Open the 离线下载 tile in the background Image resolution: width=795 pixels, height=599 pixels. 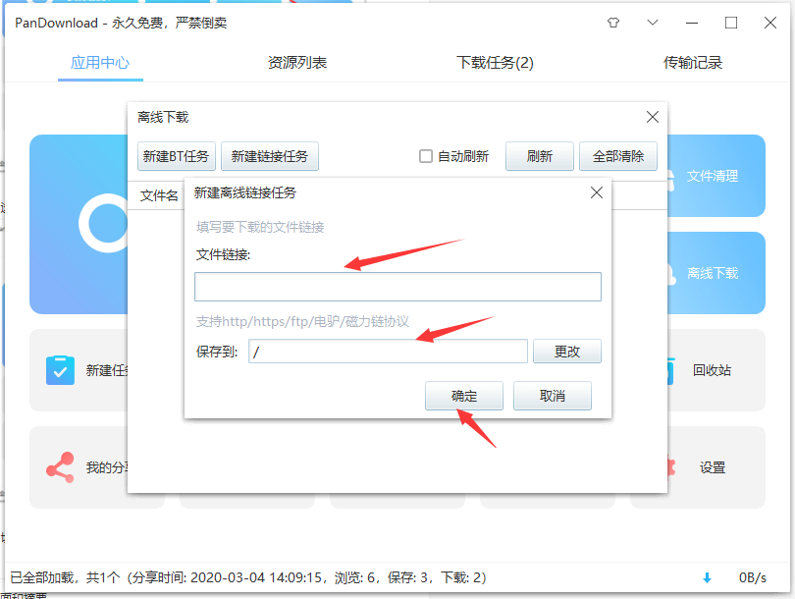tap(715, 273)
